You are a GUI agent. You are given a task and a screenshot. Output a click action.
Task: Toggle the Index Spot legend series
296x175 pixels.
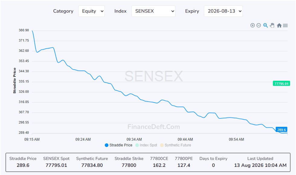146,145
